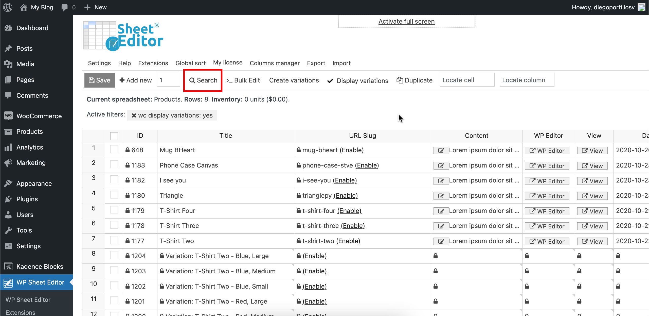649x316 pixels.
Task: Focus the rows-to-add number field
Action: click(x=169, y=80)
